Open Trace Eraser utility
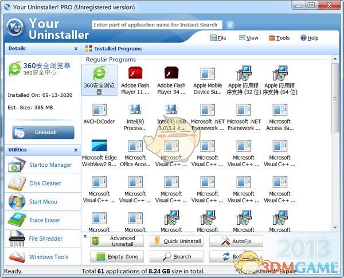 [x=43, y=220]
